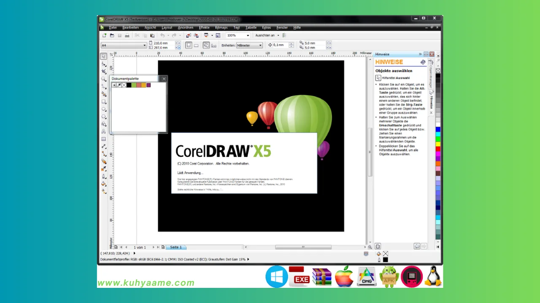Click the page width 210,0 mm field
This screenshot has width=540, height=303.
tap(164, 43)
